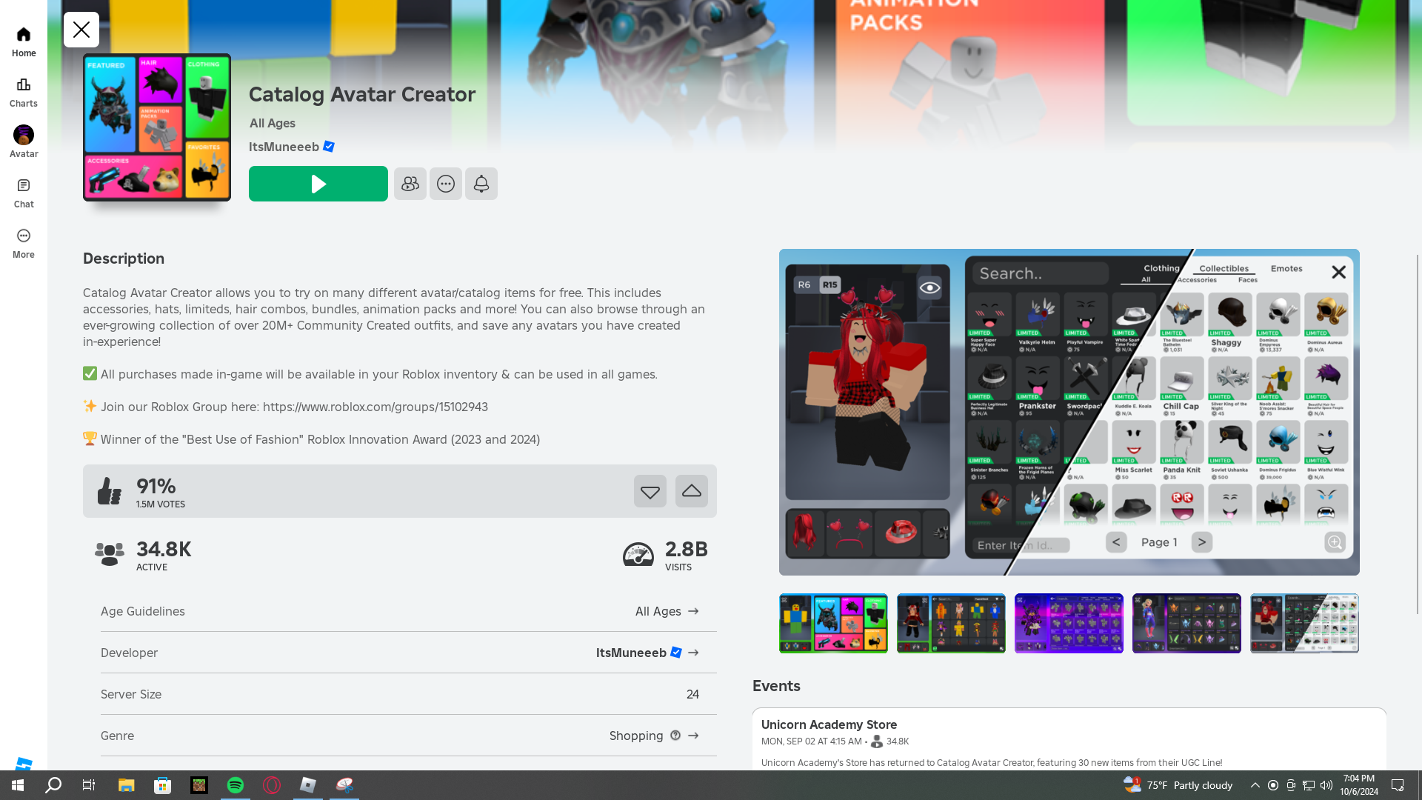Toggle the notification bell for this experience
This screenshot has width=1422, height=800.
coord(481,184)
